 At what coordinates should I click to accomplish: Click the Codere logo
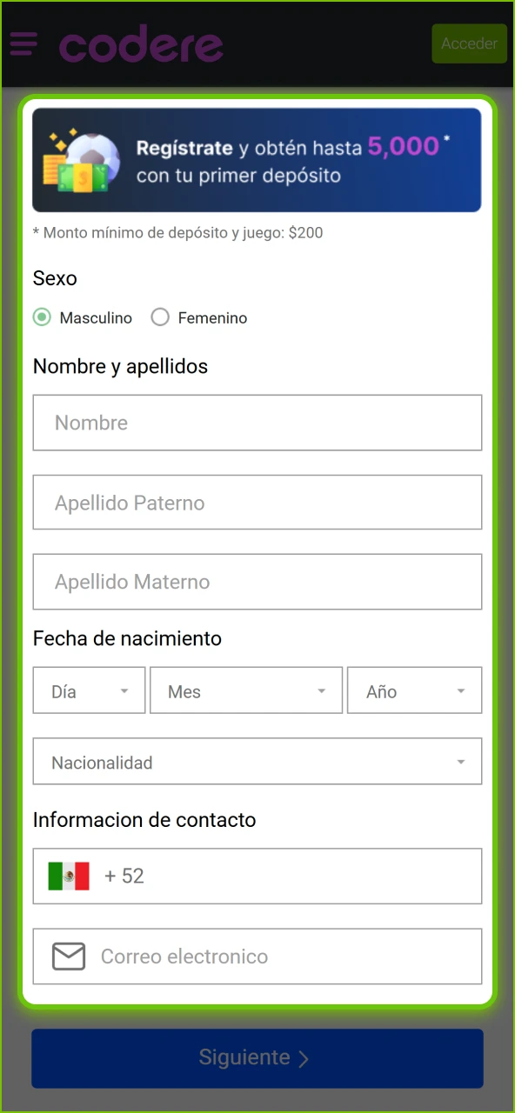[141, 43]
